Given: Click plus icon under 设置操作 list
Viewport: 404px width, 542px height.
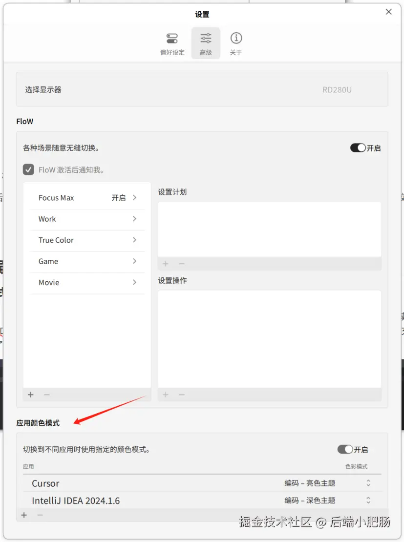Looking at the screenshot, I should pos(166,395).
